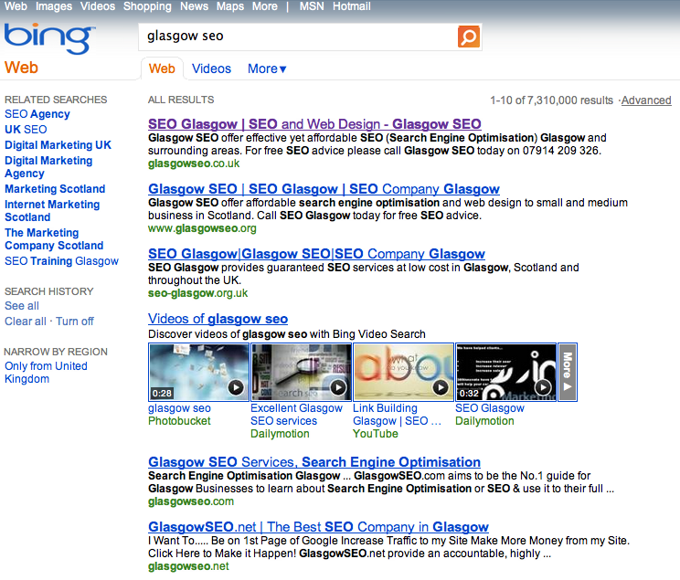Click the green URL glasgowseo.net

coord(188,566)
